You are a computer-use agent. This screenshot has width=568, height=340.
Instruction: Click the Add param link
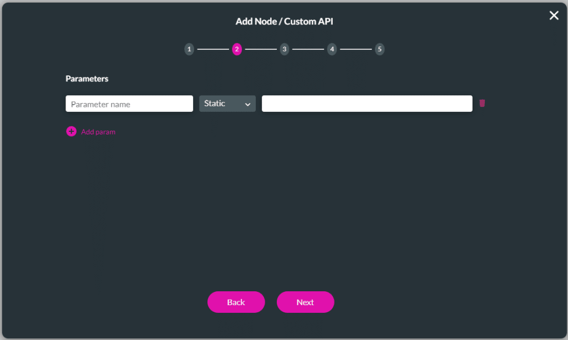coord(98,131)
